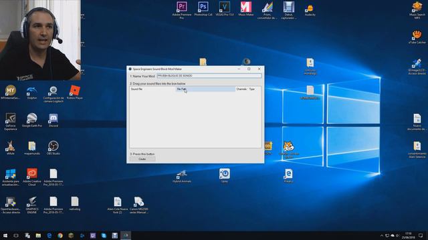Open Skype from the taskbar

tap(104, 235)
